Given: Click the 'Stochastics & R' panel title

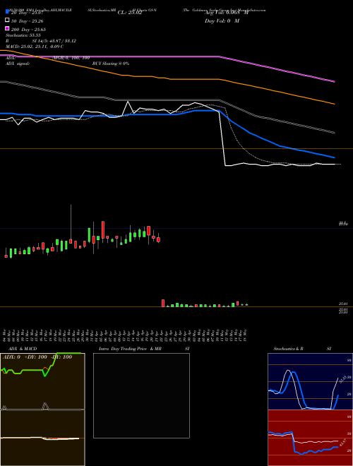Looking at the screenshot, I should (288, 349).
